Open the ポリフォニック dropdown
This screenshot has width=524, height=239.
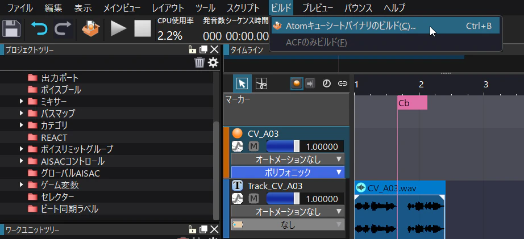pyautogui.click(x=288, y=172)
